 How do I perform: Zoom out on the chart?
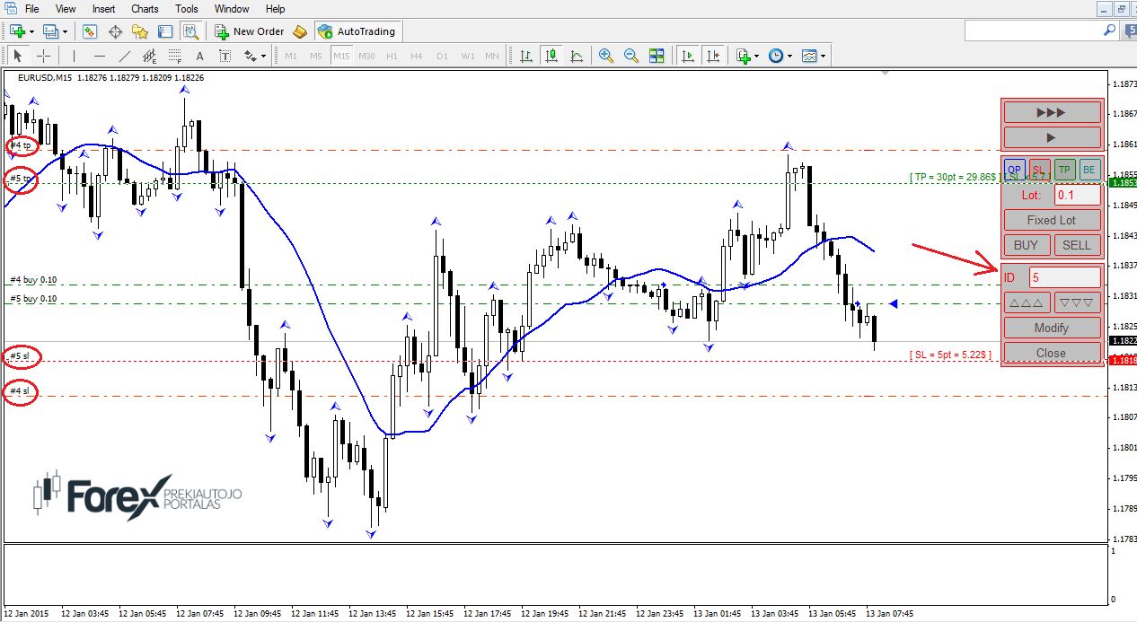coord(631,56)
